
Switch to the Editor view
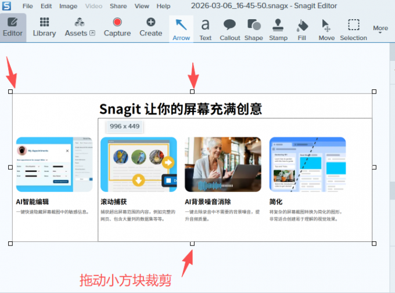click(13, 27)
